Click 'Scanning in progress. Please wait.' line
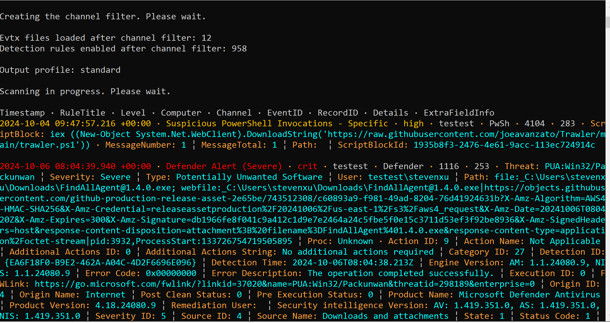Screen dimensions: 610x323 pos(85,92)
